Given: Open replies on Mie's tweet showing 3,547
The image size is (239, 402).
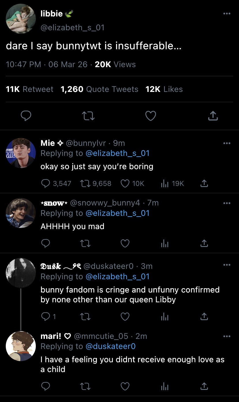Looking at the screenshot, I should [46, 184].
